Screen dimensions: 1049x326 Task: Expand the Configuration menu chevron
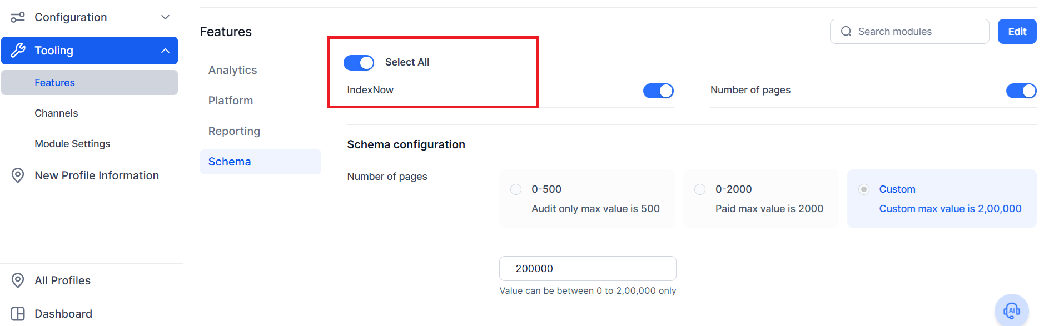click(165, 17)
